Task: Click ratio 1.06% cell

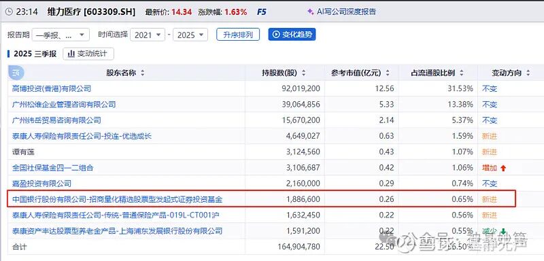Action: point(462,168)
